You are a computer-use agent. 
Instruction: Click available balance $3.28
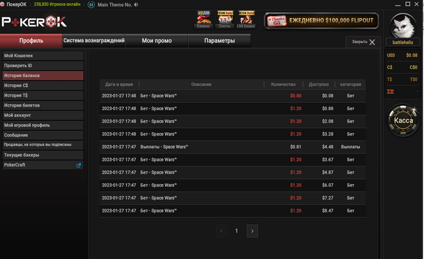pyautogui.click(x=328, y=134)
